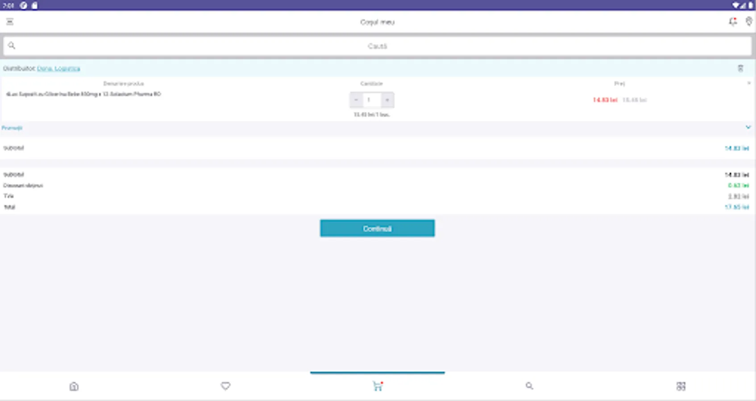Open favorites with the heart icon

pos(225,386)
